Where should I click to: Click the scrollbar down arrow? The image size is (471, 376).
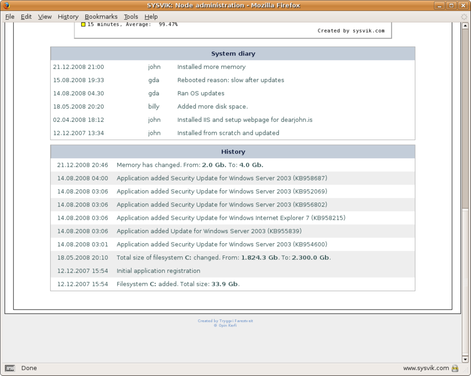click(x=465, y=359)
